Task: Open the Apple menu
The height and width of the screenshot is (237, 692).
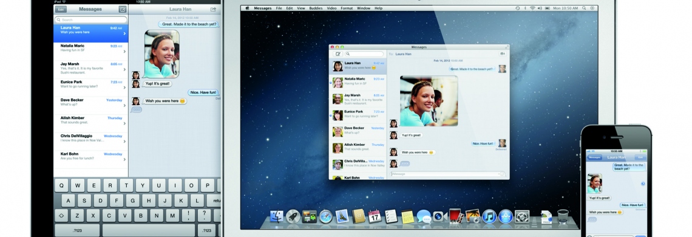Action: pos(247,8)
